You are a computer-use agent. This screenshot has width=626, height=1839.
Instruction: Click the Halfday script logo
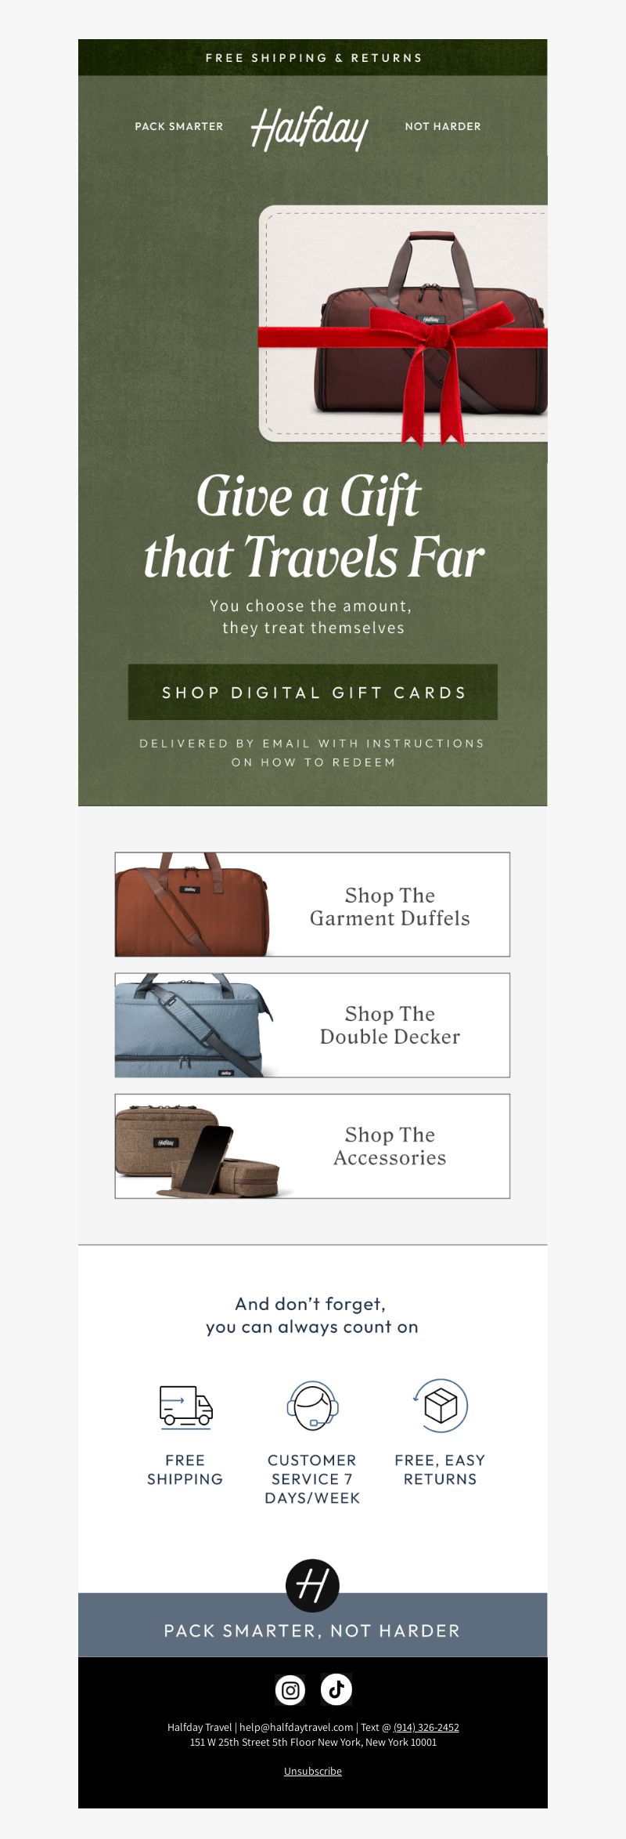[x=310, y=129]
